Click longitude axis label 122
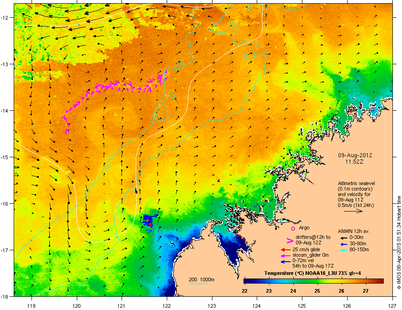The image size is (402, 310). pyautogui.click(x=167, y=306)
